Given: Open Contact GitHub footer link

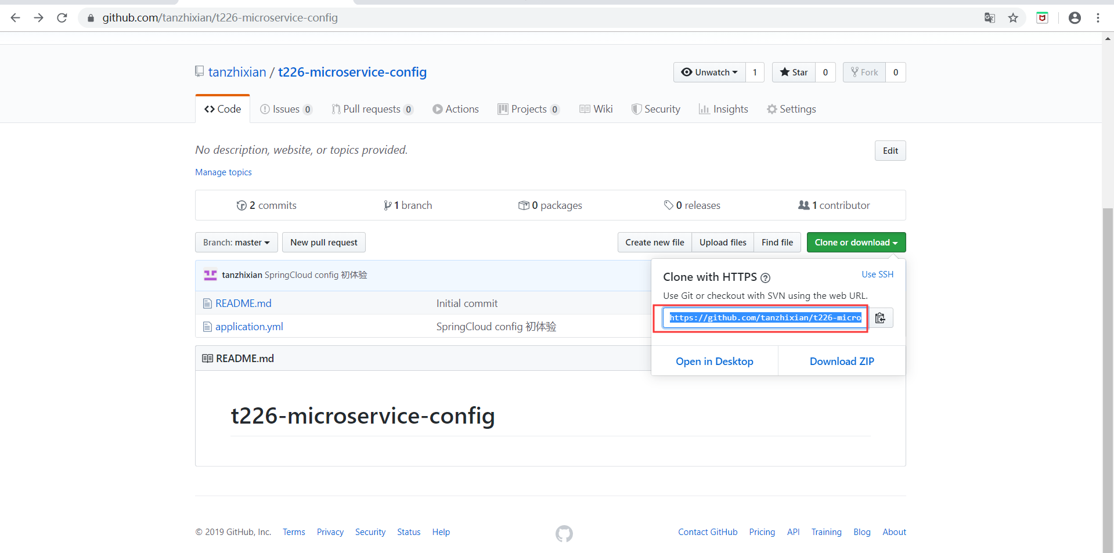Looking at the screenshot, I should point(708,532).
